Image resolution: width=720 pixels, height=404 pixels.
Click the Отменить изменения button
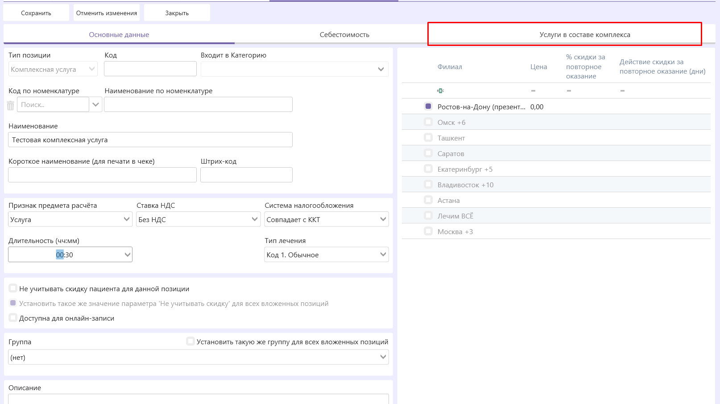[x=107, y=13]
